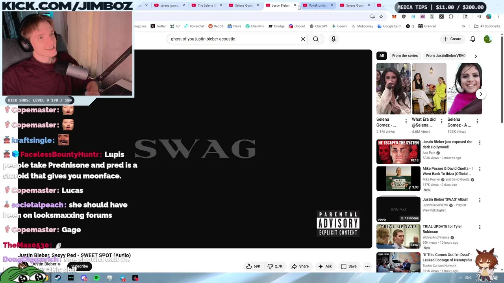Open the X extension icon in toolbar

click(x=441, y=17)
